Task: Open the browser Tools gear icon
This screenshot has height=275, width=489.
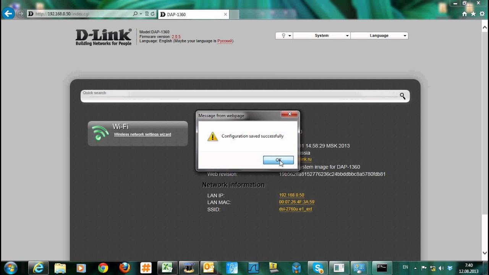Action: click(482, 14)
